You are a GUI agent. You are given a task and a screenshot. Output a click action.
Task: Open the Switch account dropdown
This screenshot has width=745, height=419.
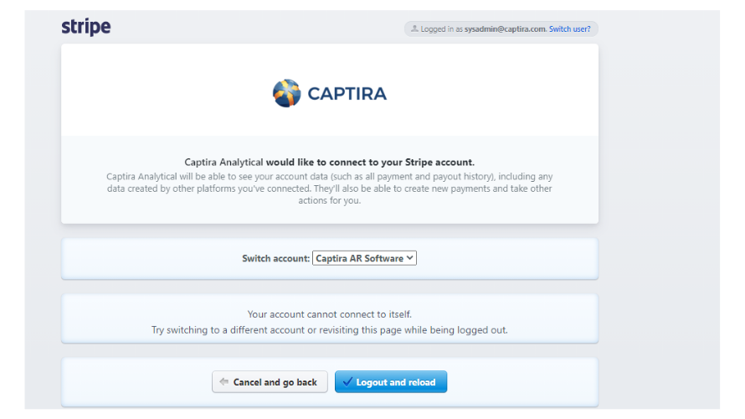click(x=364, y=259)
